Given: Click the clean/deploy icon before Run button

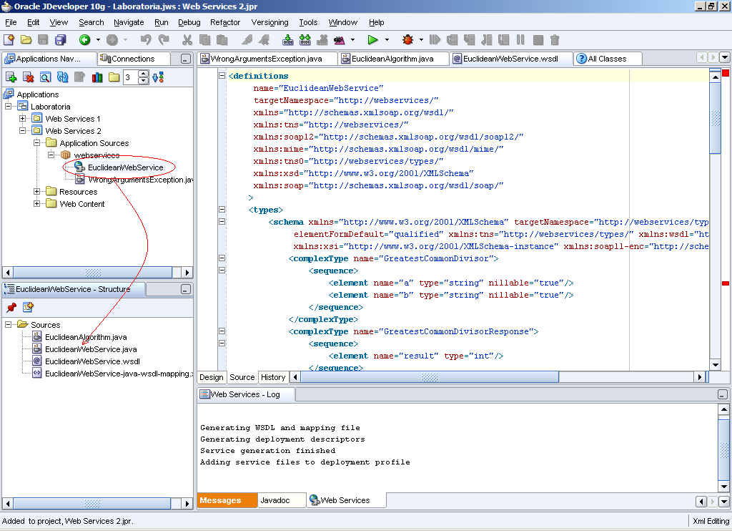Looking at the screenshot, I should coord(340,40).
